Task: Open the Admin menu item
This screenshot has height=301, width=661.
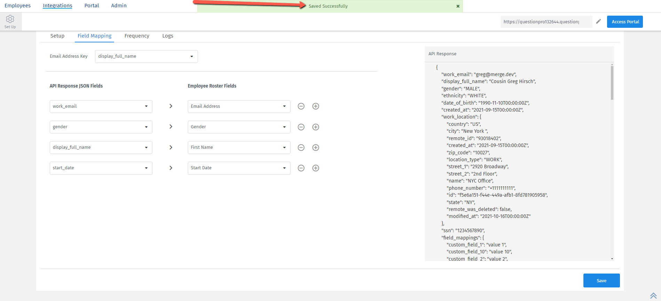Action: tap(119, 6)
